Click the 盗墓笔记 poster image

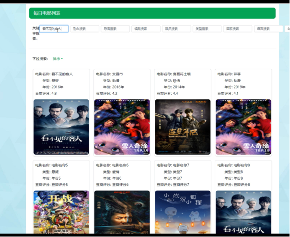183,127
